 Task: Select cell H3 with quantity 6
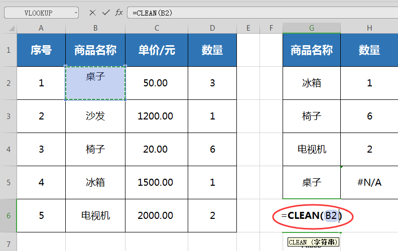[x=369, y=116]
